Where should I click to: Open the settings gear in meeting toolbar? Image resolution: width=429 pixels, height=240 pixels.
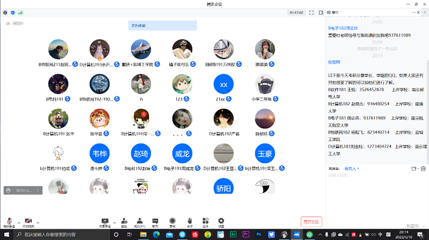(221, 221)
